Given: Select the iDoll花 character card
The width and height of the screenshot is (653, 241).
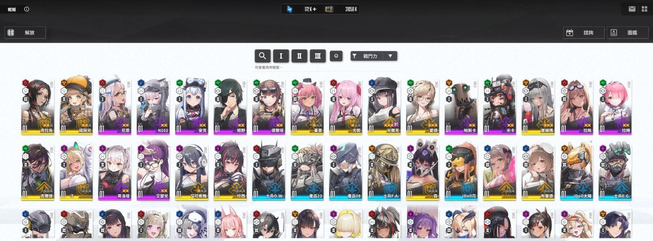Looking at the screenshot, I should [x=461, y=171].
